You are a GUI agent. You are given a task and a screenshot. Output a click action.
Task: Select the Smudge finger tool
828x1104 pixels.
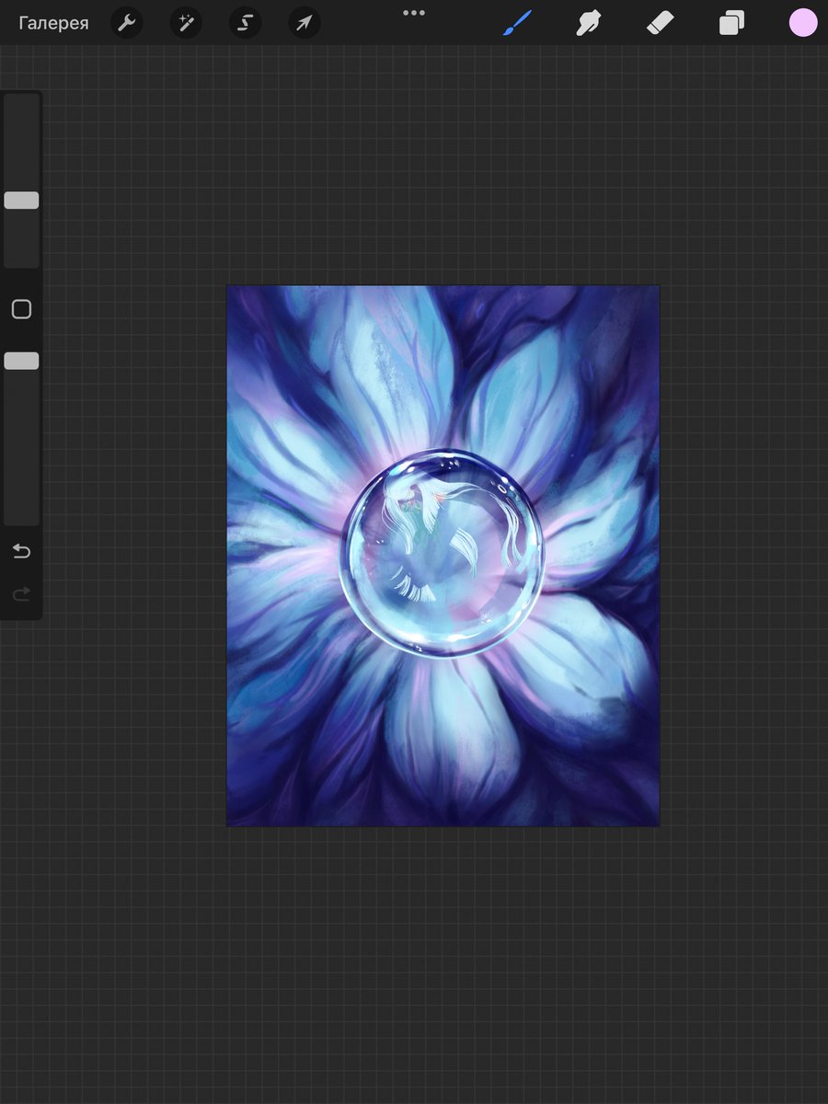tap(589, 23)
